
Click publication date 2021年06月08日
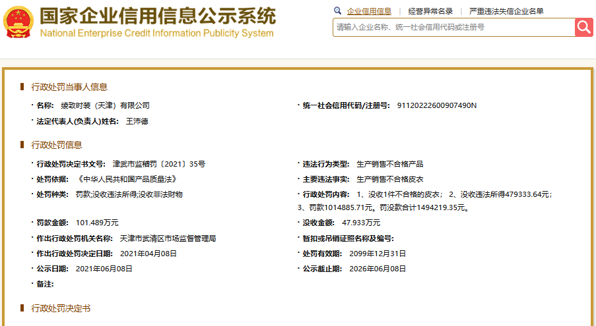[104, 269]
